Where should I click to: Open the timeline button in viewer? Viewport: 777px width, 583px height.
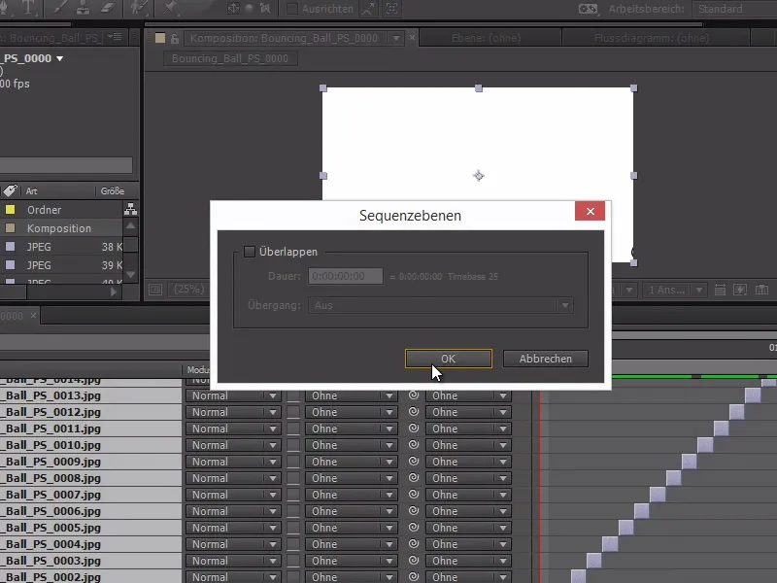(x=762, y=290)
